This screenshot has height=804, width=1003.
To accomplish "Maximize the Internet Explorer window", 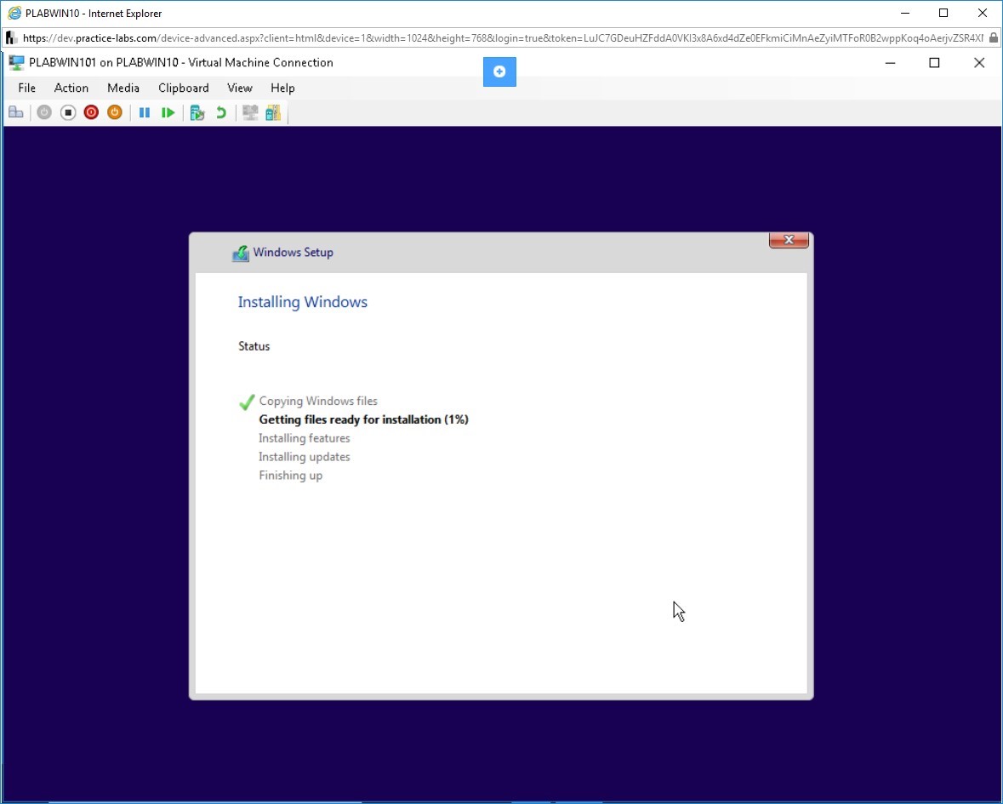I will point(943,13).
